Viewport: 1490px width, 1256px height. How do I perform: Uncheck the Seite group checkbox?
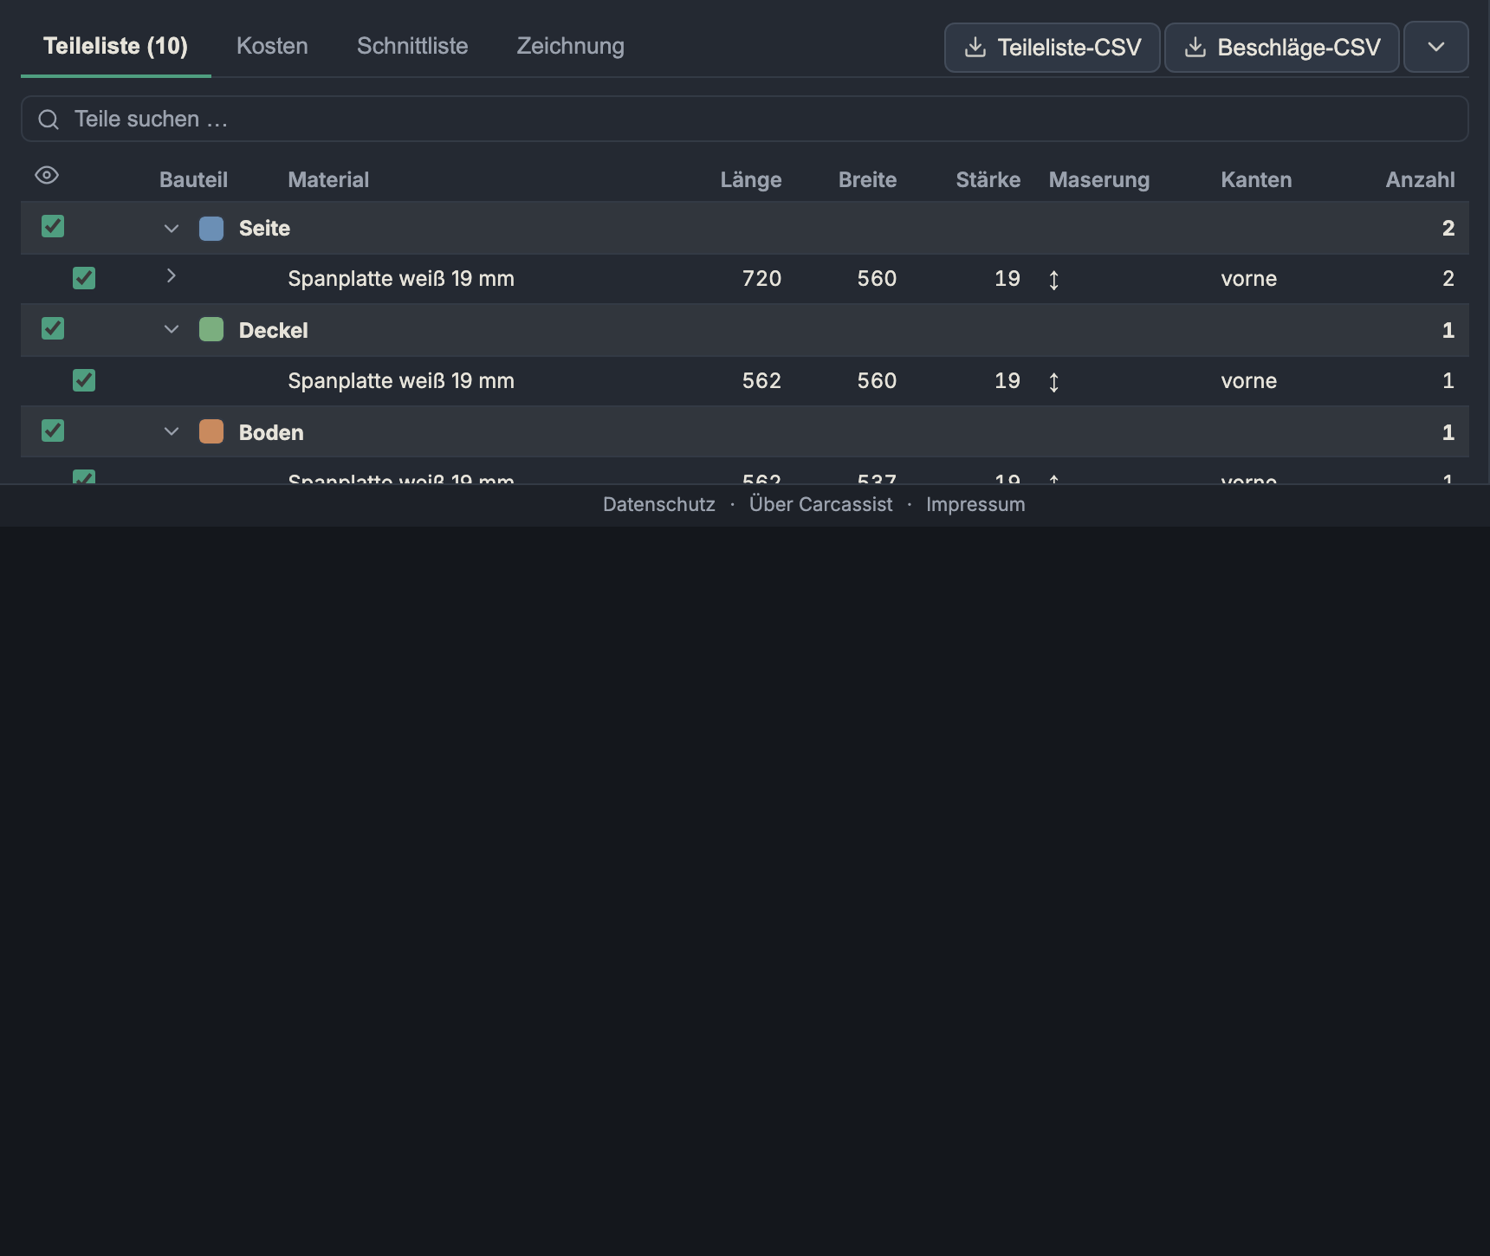pyautogui.click(x=53, y=227)
